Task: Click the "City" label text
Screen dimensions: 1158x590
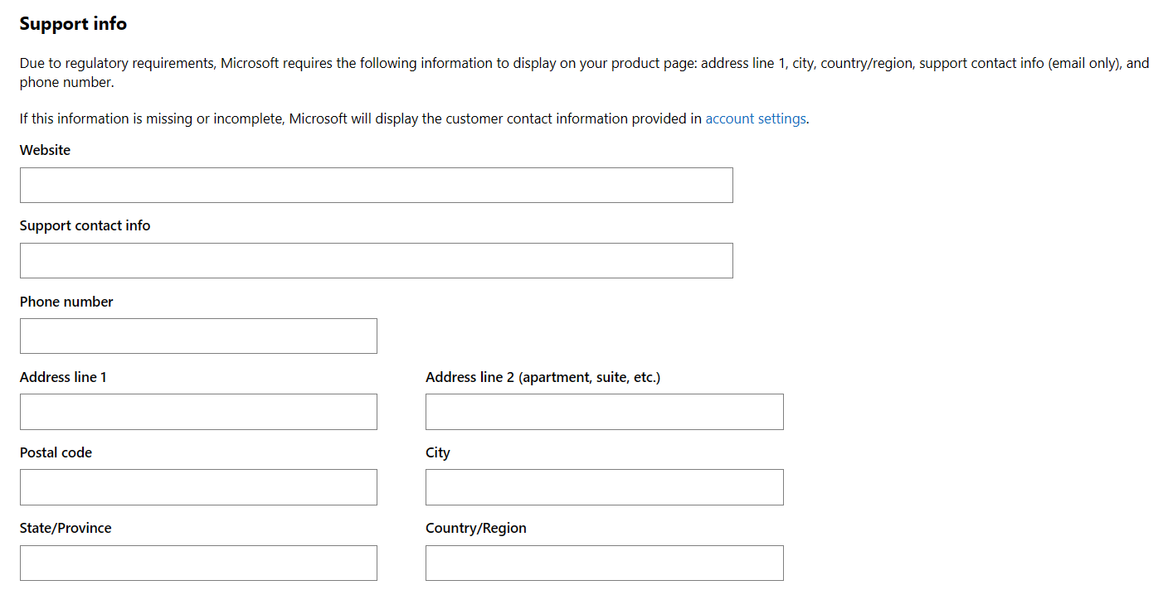Action: 437,452
